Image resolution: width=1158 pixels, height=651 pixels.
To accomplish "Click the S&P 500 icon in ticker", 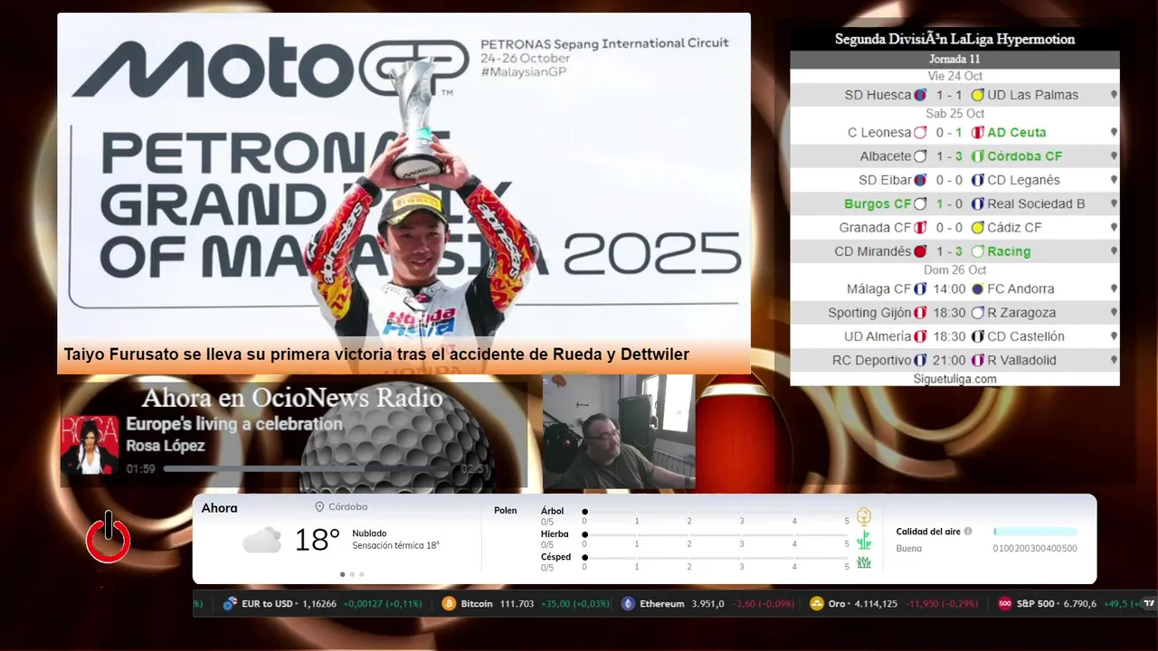I will point(1004,604).
